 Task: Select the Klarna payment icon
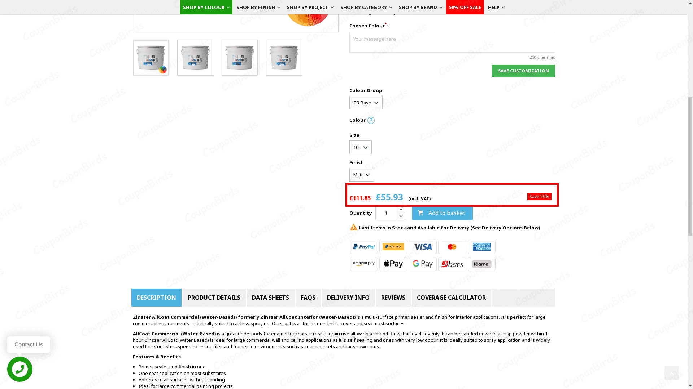point(481,264)
